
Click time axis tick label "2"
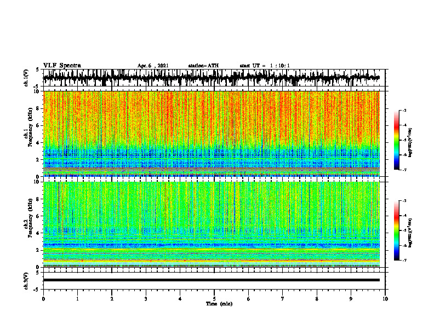[112, 299]
